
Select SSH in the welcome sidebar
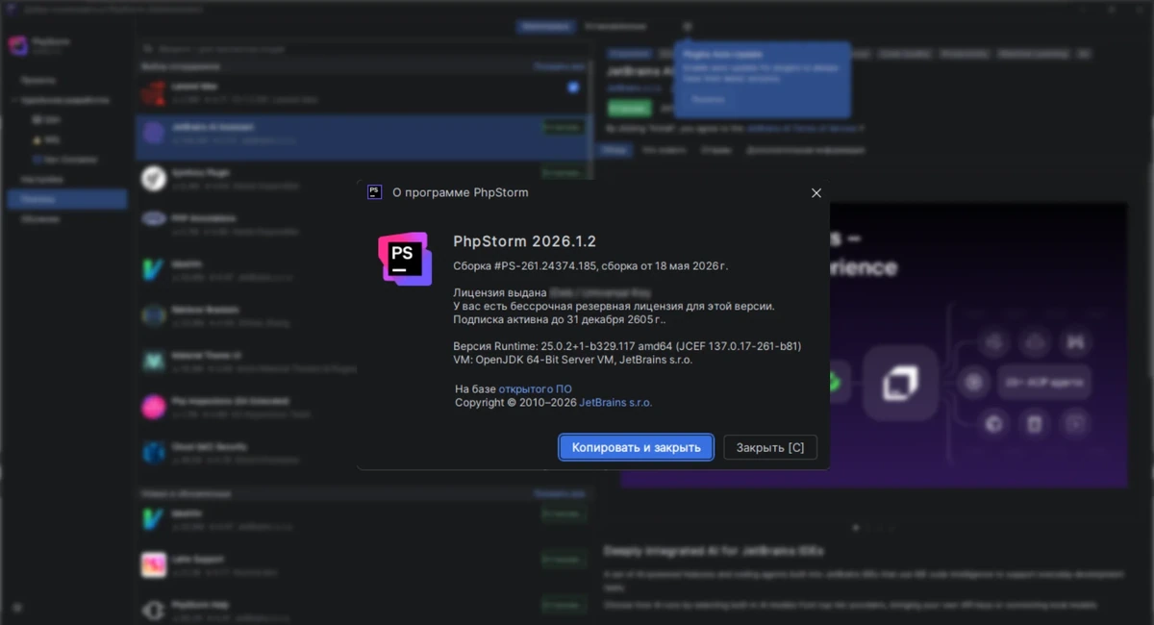click(x=48, y=120)
